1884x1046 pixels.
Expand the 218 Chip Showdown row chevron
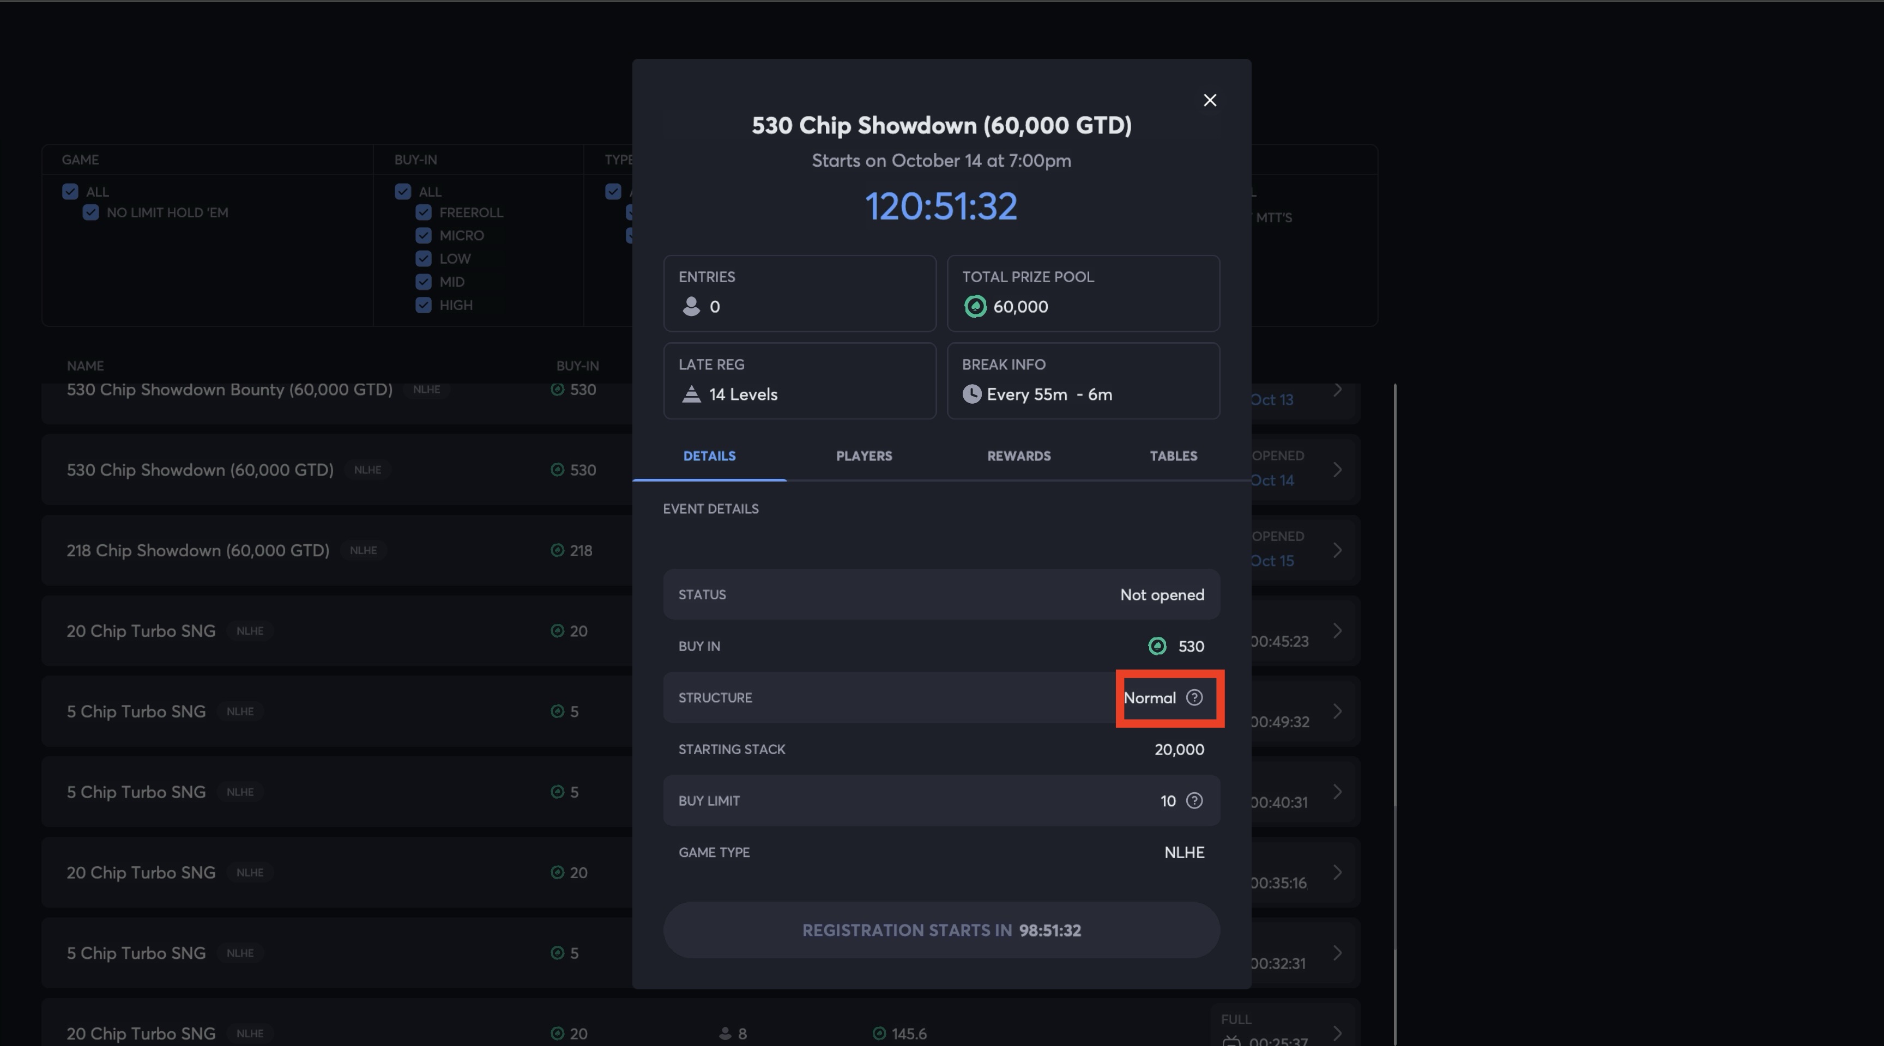pos(1337,550)
